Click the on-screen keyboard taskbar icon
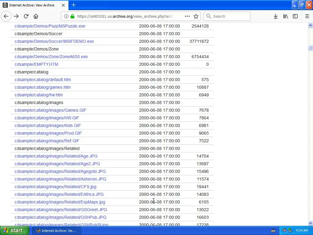 (x=273, y=231)
